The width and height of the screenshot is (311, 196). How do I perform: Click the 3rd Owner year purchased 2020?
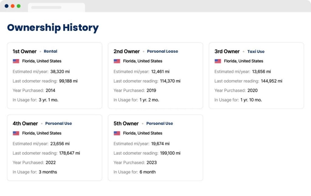252,90
